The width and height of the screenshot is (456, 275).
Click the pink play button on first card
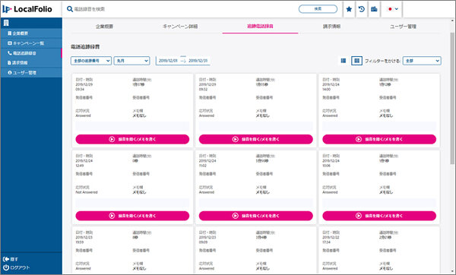[132, 139]
